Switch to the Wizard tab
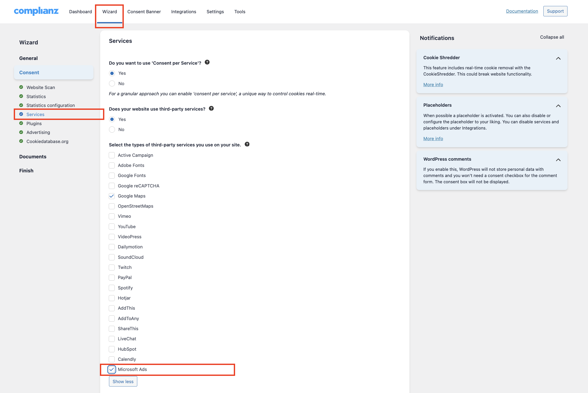This screenshot has height=393, width=588. tap(110, 12)
